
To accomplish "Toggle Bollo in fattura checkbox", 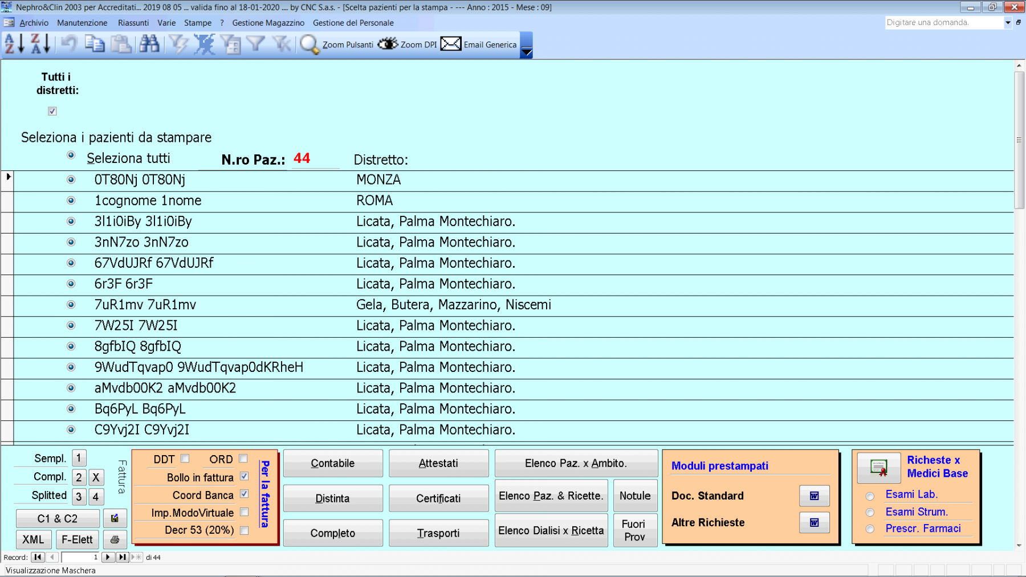I will coord(244,476).
